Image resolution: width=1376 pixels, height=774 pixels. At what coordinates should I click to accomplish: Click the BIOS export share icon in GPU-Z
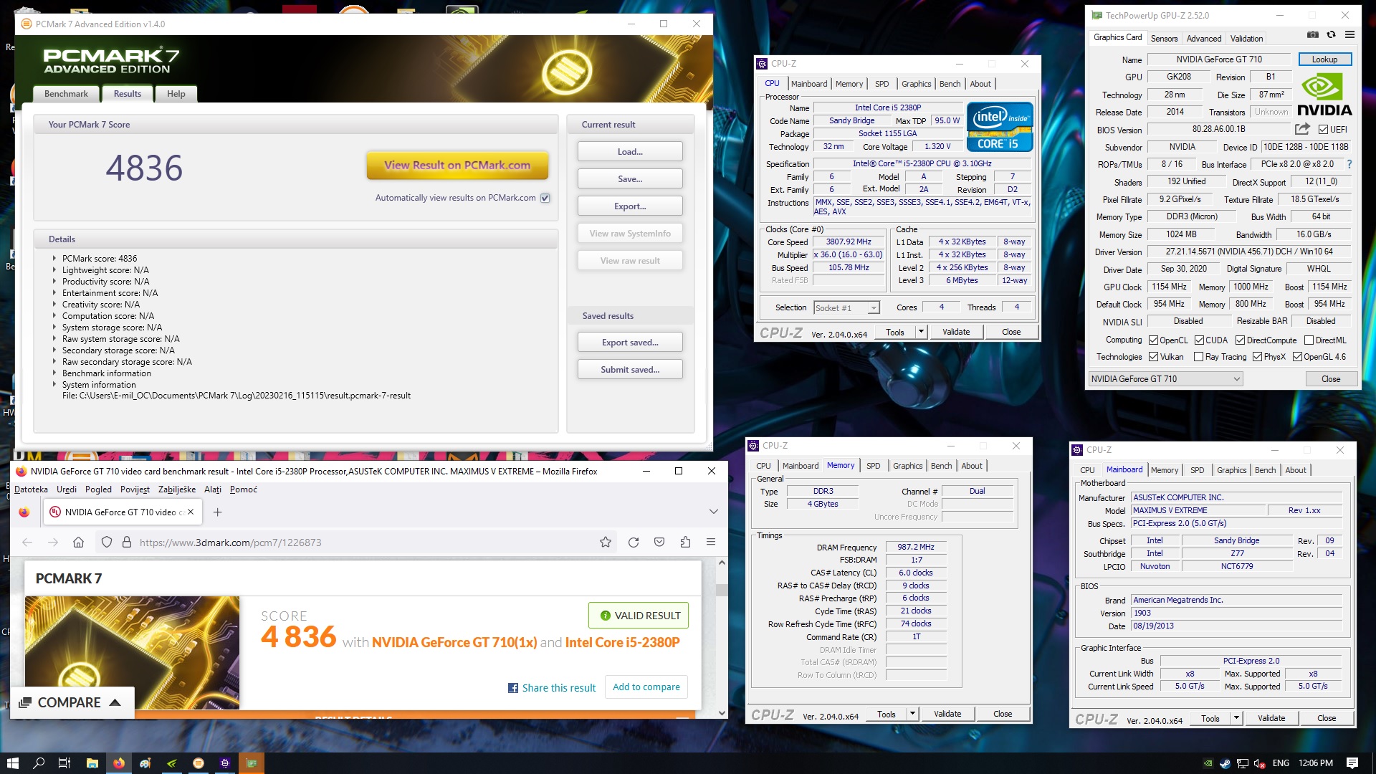[1302, 129]
